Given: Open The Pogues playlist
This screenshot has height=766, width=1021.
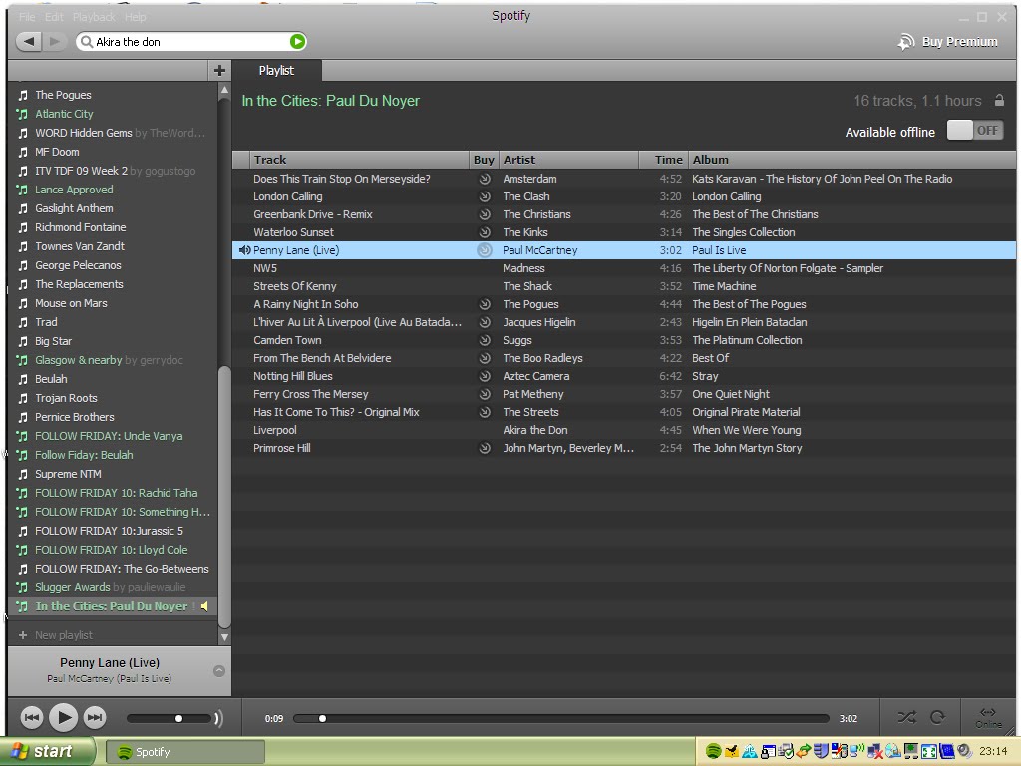Looking at the screenshot, I should [x=63, y=95].
